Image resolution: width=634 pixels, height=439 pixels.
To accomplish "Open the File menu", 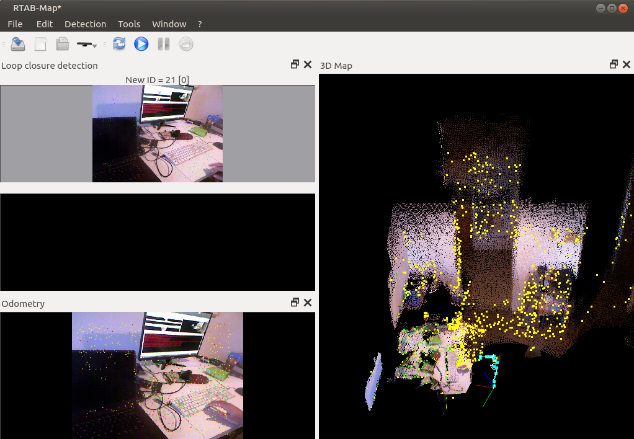I will point(14,24).
